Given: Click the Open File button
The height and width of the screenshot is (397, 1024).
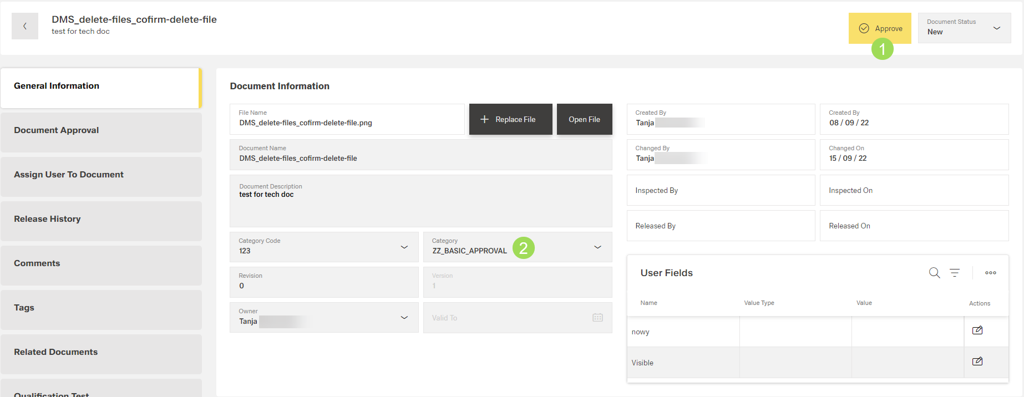Looking at the screenshot, I should 584,119.
